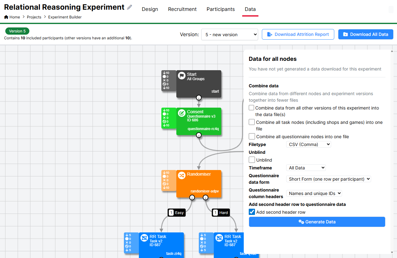This screenshot has height=258, width=397.
Task: Go to Projects in the breadcrumb
Action: coord(34,17)
